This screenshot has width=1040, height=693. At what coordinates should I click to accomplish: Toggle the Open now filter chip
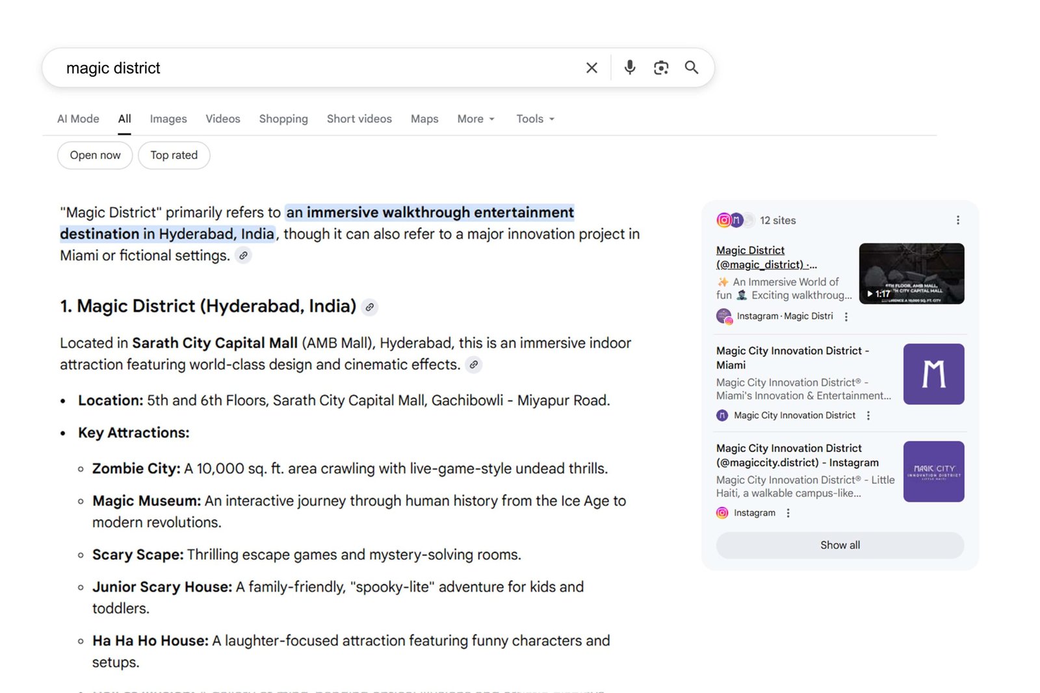(94, 155)
